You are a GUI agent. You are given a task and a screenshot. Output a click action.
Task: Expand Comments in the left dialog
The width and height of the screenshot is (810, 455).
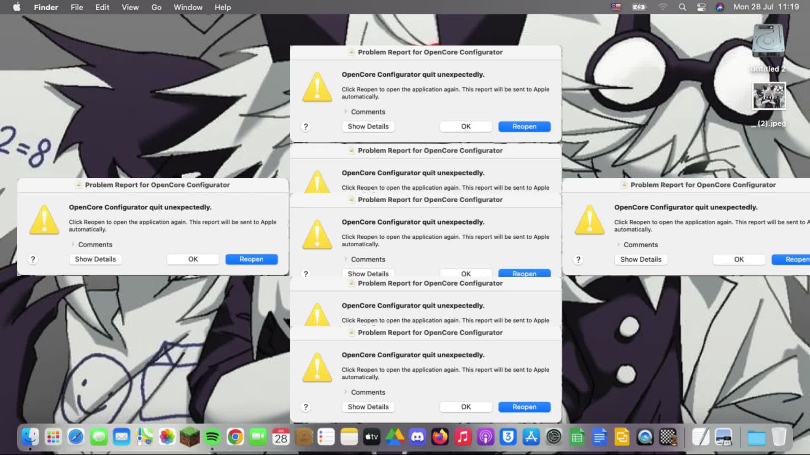(73, 244)
